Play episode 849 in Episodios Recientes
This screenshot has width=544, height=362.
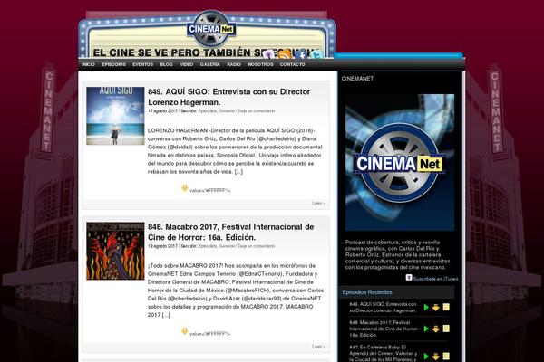tap(426, 308)
